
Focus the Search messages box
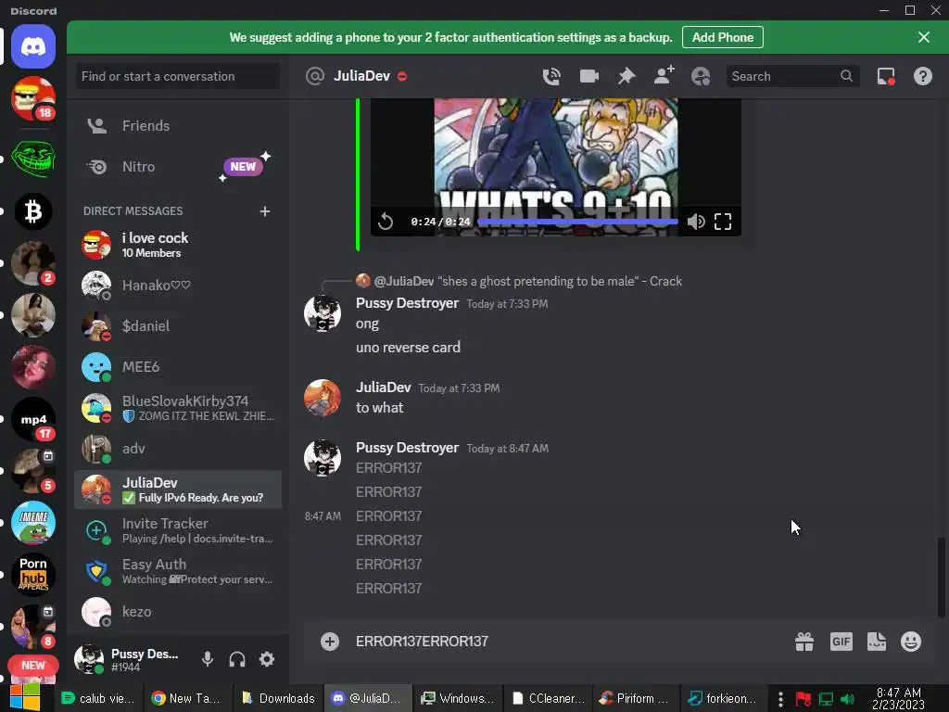(793, 76)
